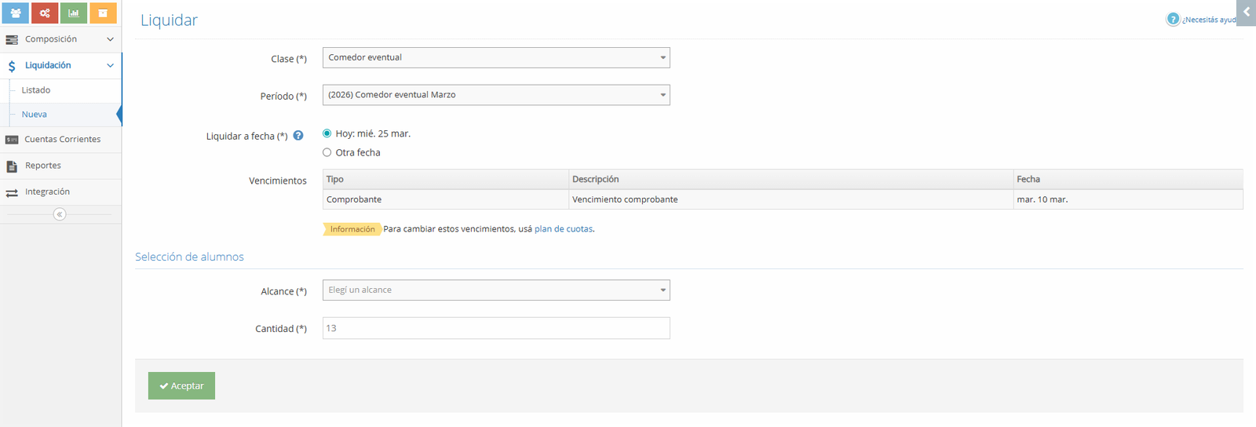
Task: Click the help icon beside Liquidar a fecha
Action: click(x=298, y=136)
